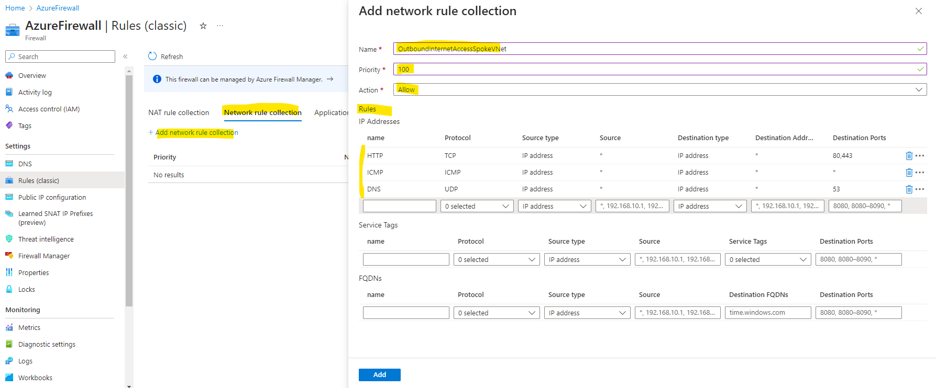Click the Destination FQDNs input field
The width and height of the screenshot is (936, 388).
tap(768, 313)
